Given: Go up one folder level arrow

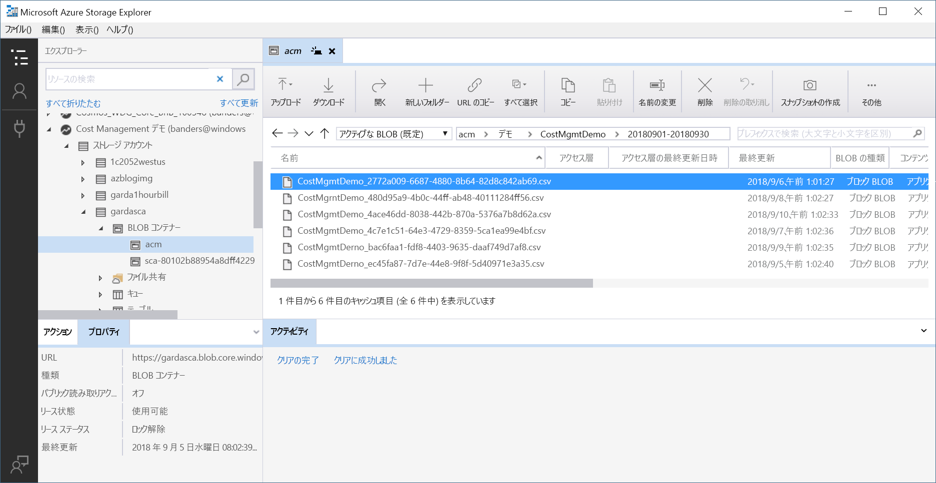Looking at the screenshot, I should [x=324, y=133].
